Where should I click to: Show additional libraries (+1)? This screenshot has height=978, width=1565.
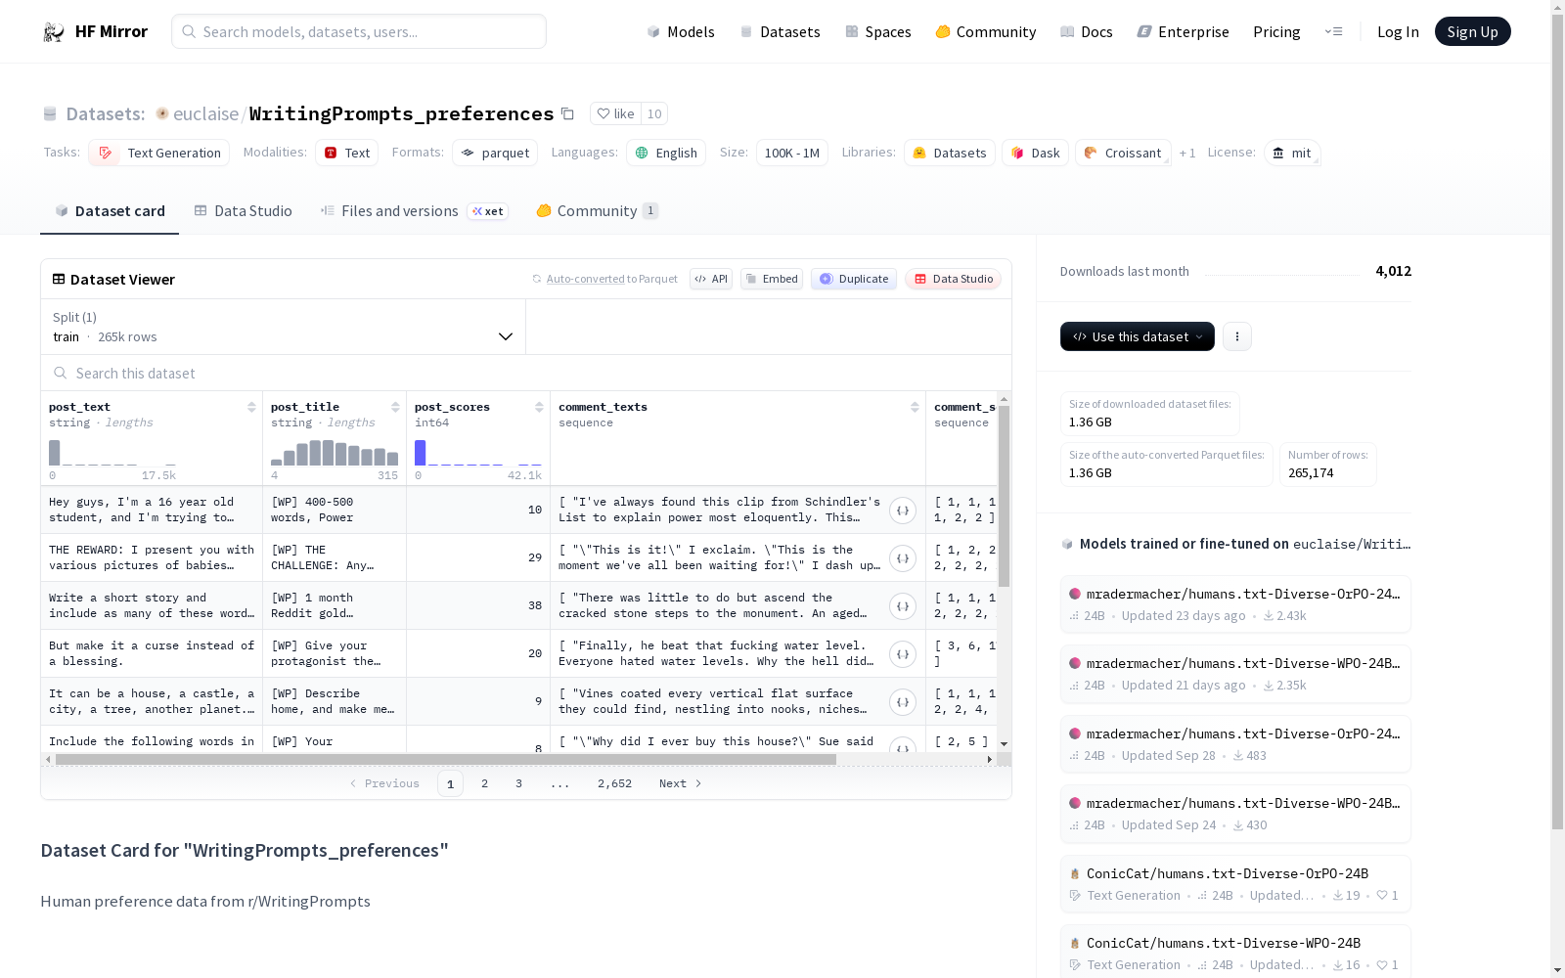pyautogui.click(x=1187, y=153)
